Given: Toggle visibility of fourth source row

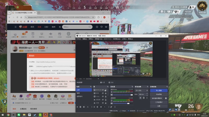Looking at the screenshot, I should pyautogui.click(x=103, y=100).
